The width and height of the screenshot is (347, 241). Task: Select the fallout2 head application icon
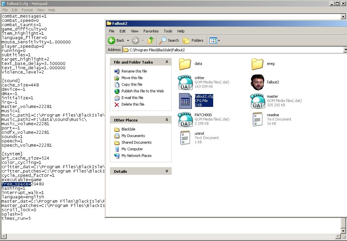pyautogui.click(x=257, y=82)
